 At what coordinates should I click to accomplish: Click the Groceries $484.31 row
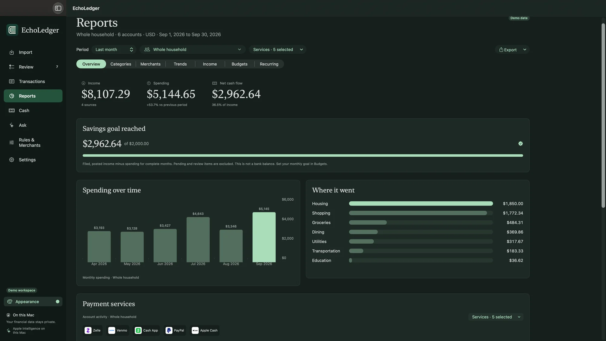(418, 222)
